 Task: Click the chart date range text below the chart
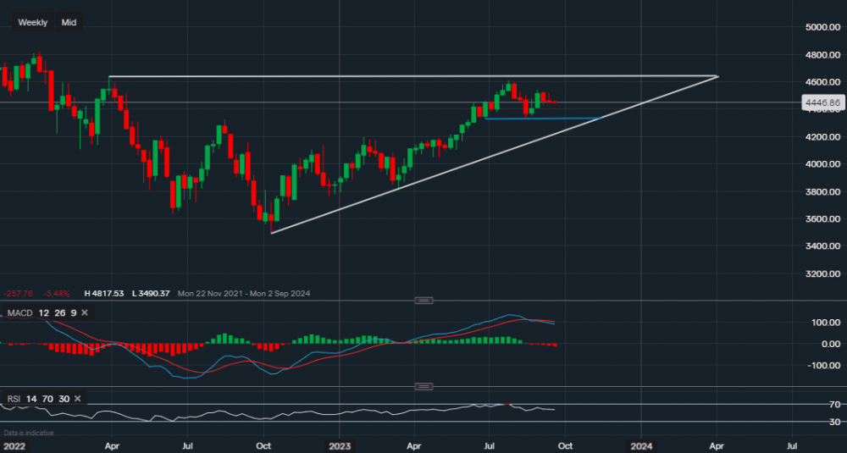(244, 294)
